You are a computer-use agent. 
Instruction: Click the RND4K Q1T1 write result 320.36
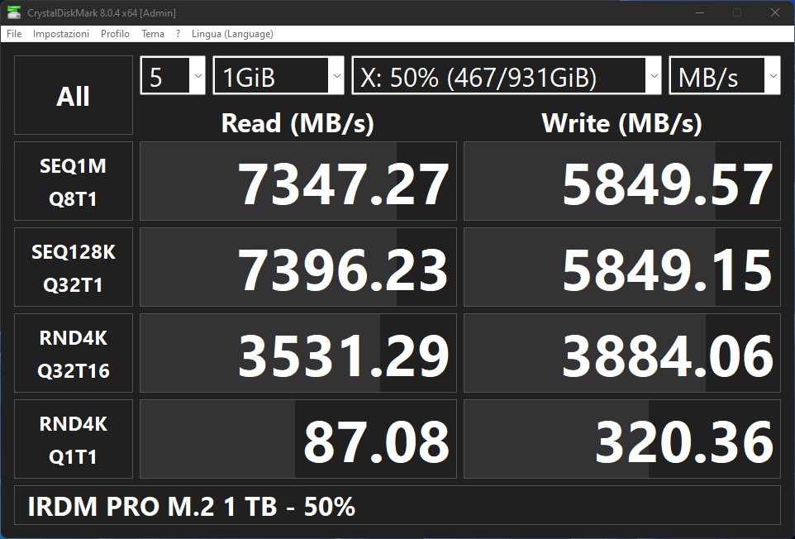click(622, 439)
